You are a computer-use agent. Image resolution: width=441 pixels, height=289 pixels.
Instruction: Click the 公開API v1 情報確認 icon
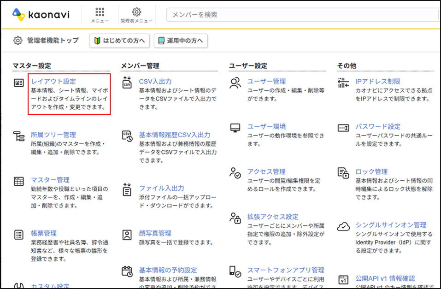[x=343, y=280]
